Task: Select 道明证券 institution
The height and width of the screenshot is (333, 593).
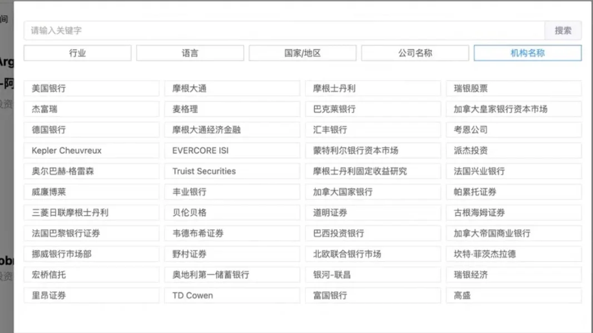Action: [x=373, y=213]
